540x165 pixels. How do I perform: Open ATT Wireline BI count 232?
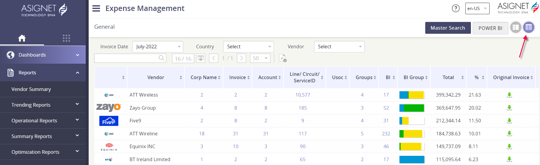point(386,134)
